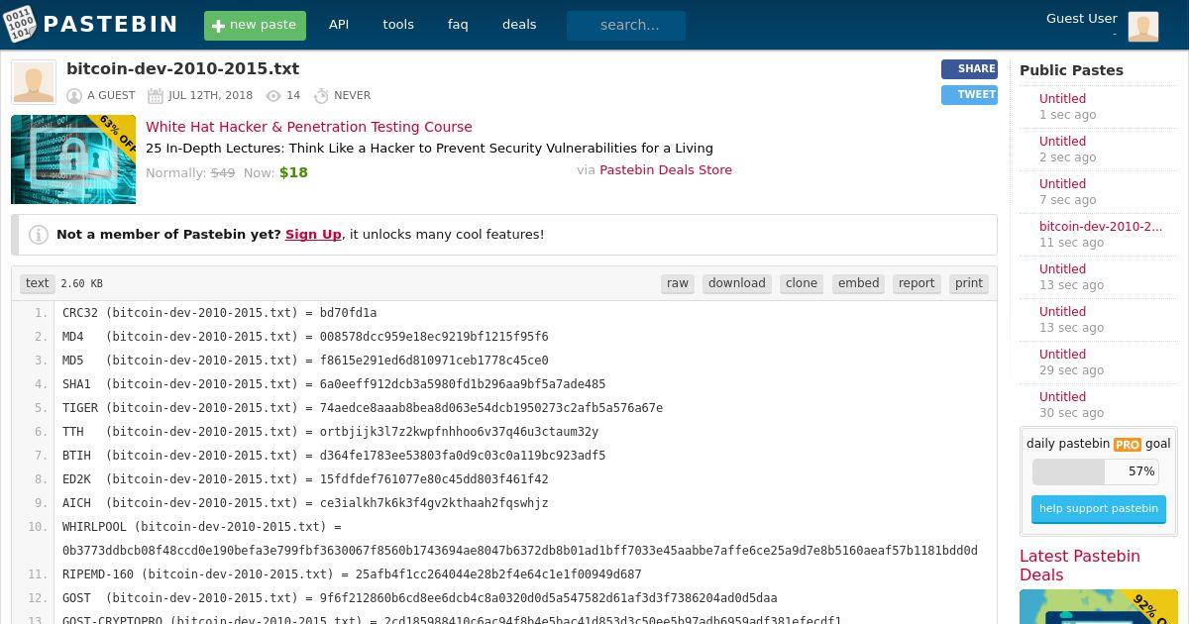The image size is (1189, 624).
Task: Open the deals menu item
Action: point(519,25)
